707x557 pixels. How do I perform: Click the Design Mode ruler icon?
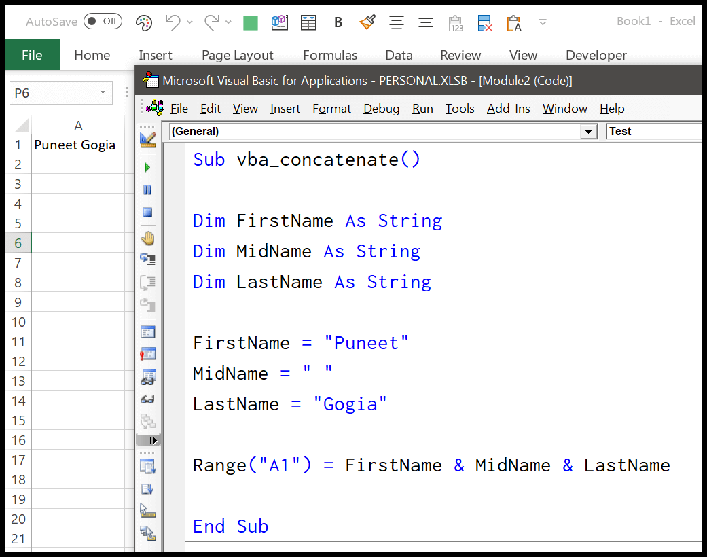(x=147, y=140)
